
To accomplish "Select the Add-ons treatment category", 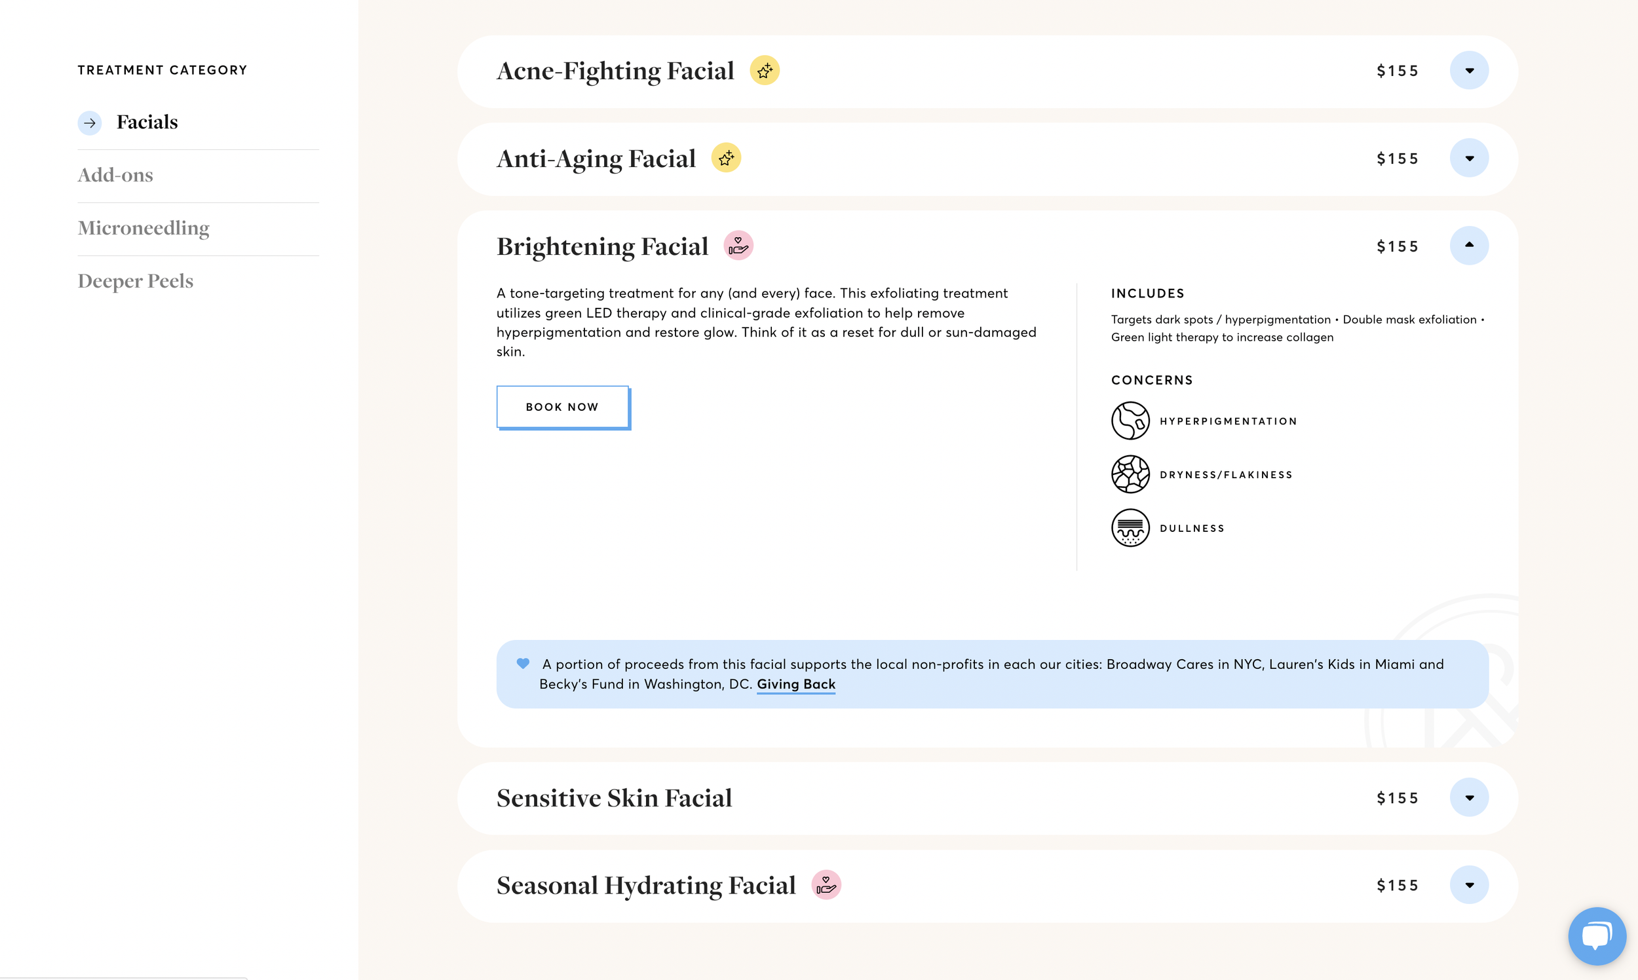I will (115, 175).
